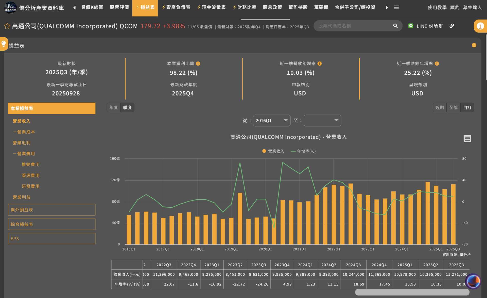Open the 從 start quarter dropdown
Image resolution: width=487 pixels, height=298 pixels.
pyautogui.click(x=271, y=120)
